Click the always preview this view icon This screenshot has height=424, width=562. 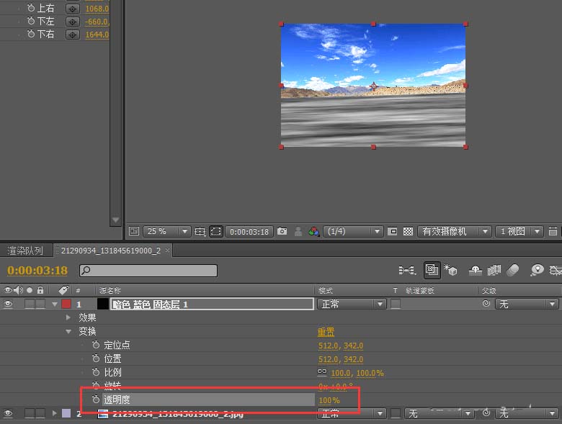click(134, 231)
